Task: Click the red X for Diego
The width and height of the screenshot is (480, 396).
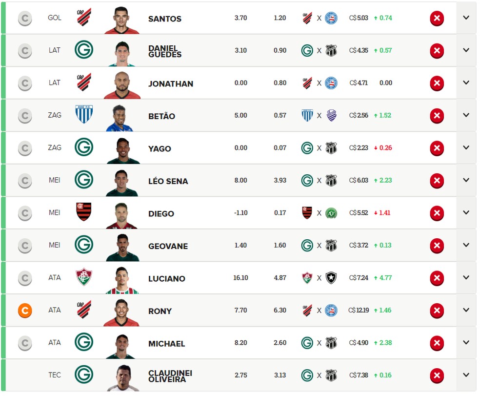Action: pyautogui.click(x=437, y=213)
